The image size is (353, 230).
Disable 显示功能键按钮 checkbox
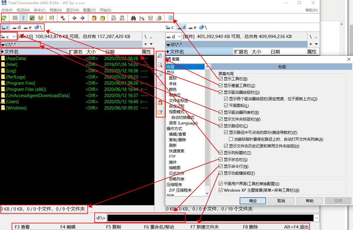pyautogui.click(x=221, y=173)
